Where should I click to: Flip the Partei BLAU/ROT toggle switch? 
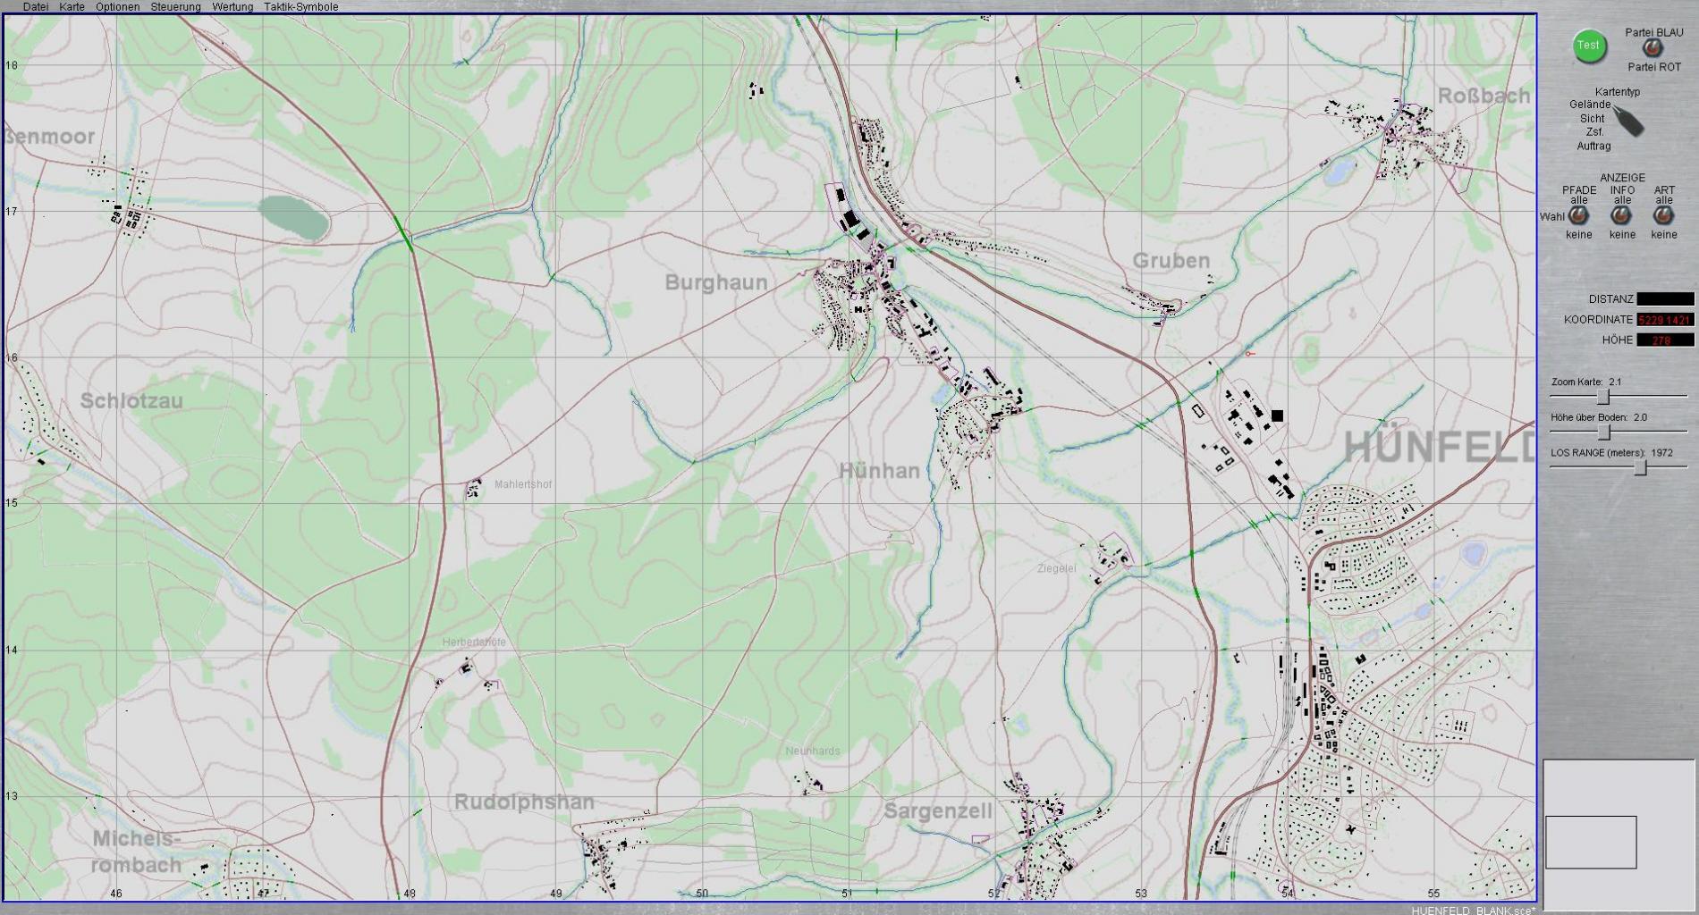[x=1653, y=50]
